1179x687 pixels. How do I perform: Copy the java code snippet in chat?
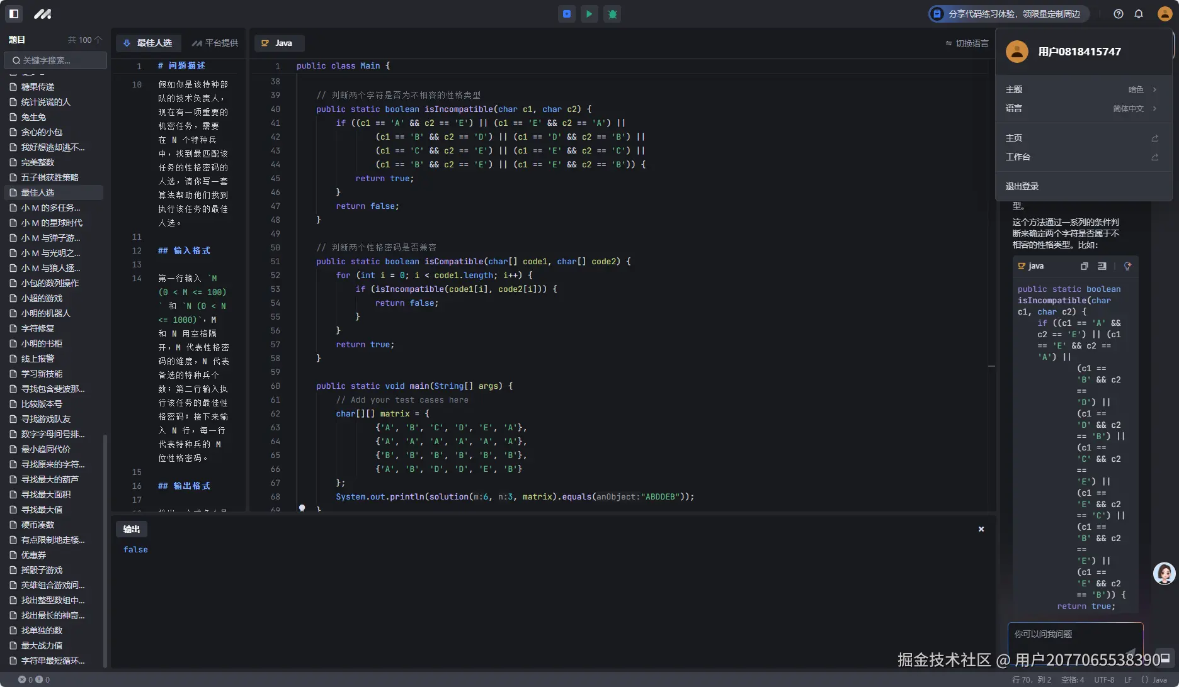(1084, 266)
